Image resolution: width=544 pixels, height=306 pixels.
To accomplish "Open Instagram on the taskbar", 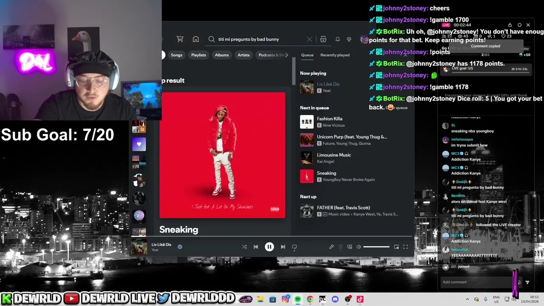I will [x=285, y=299].
